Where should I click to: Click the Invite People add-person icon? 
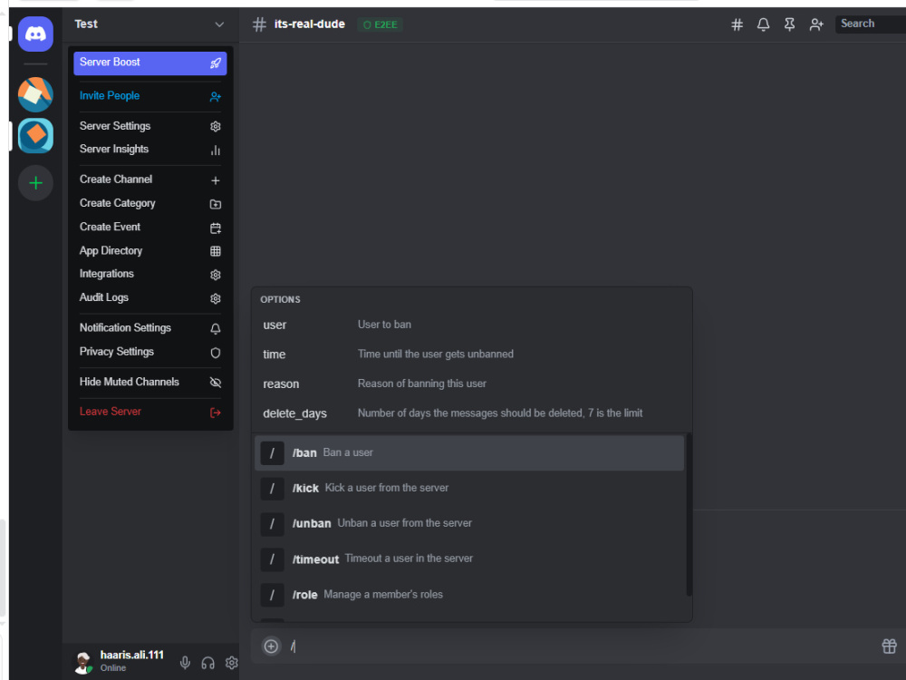tap(215, 97)
